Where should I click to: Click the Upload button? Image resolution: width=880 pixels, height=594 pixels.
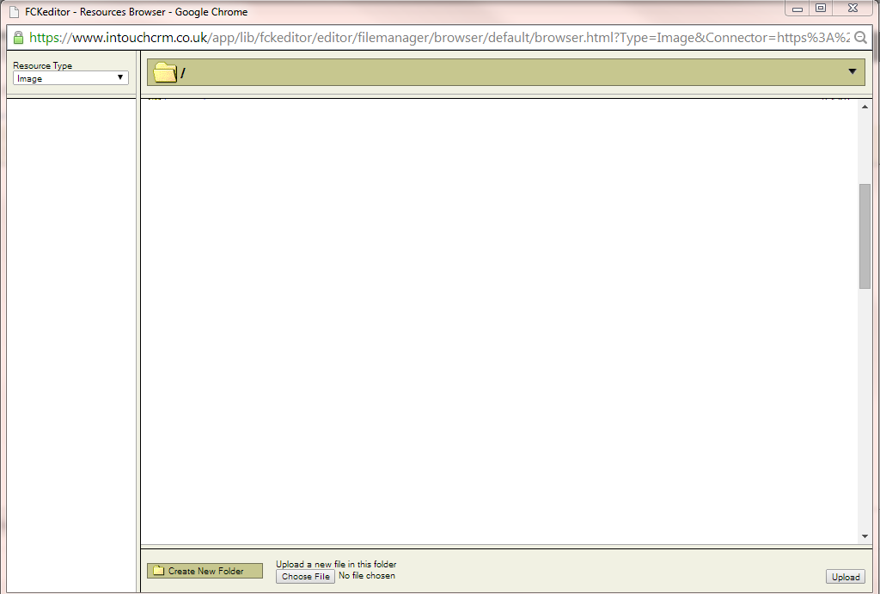pyautogui.click(x=846, y=577)
